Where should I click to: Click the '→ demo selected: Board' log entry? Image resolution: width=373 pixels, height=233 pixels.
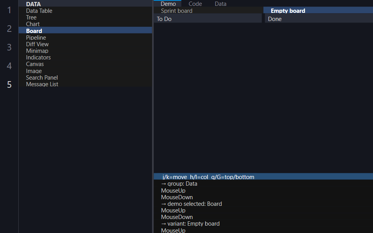tap(263, 204)
